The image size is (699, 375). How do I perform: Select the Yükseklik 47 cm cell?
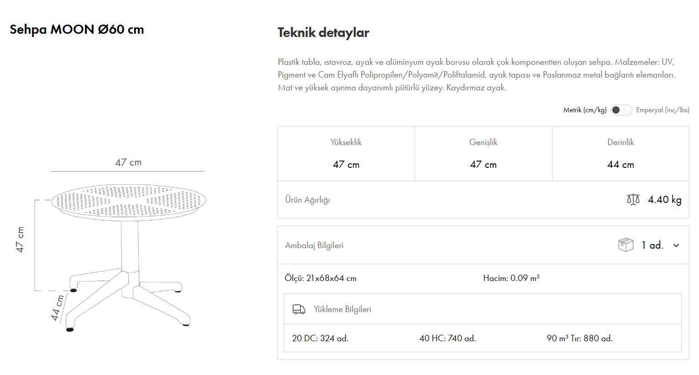[x=346, y=154]
